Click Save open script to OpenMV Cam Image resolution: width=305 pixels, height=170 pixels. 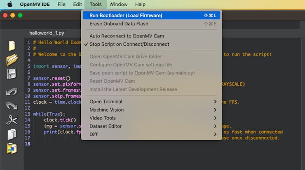[151, 73]
